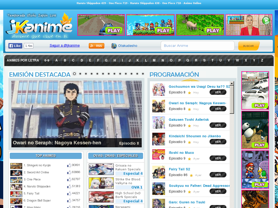This screenshot has height=208, width=278.
Task: Click the orange RSS feed icon
Action: (96, 46)
